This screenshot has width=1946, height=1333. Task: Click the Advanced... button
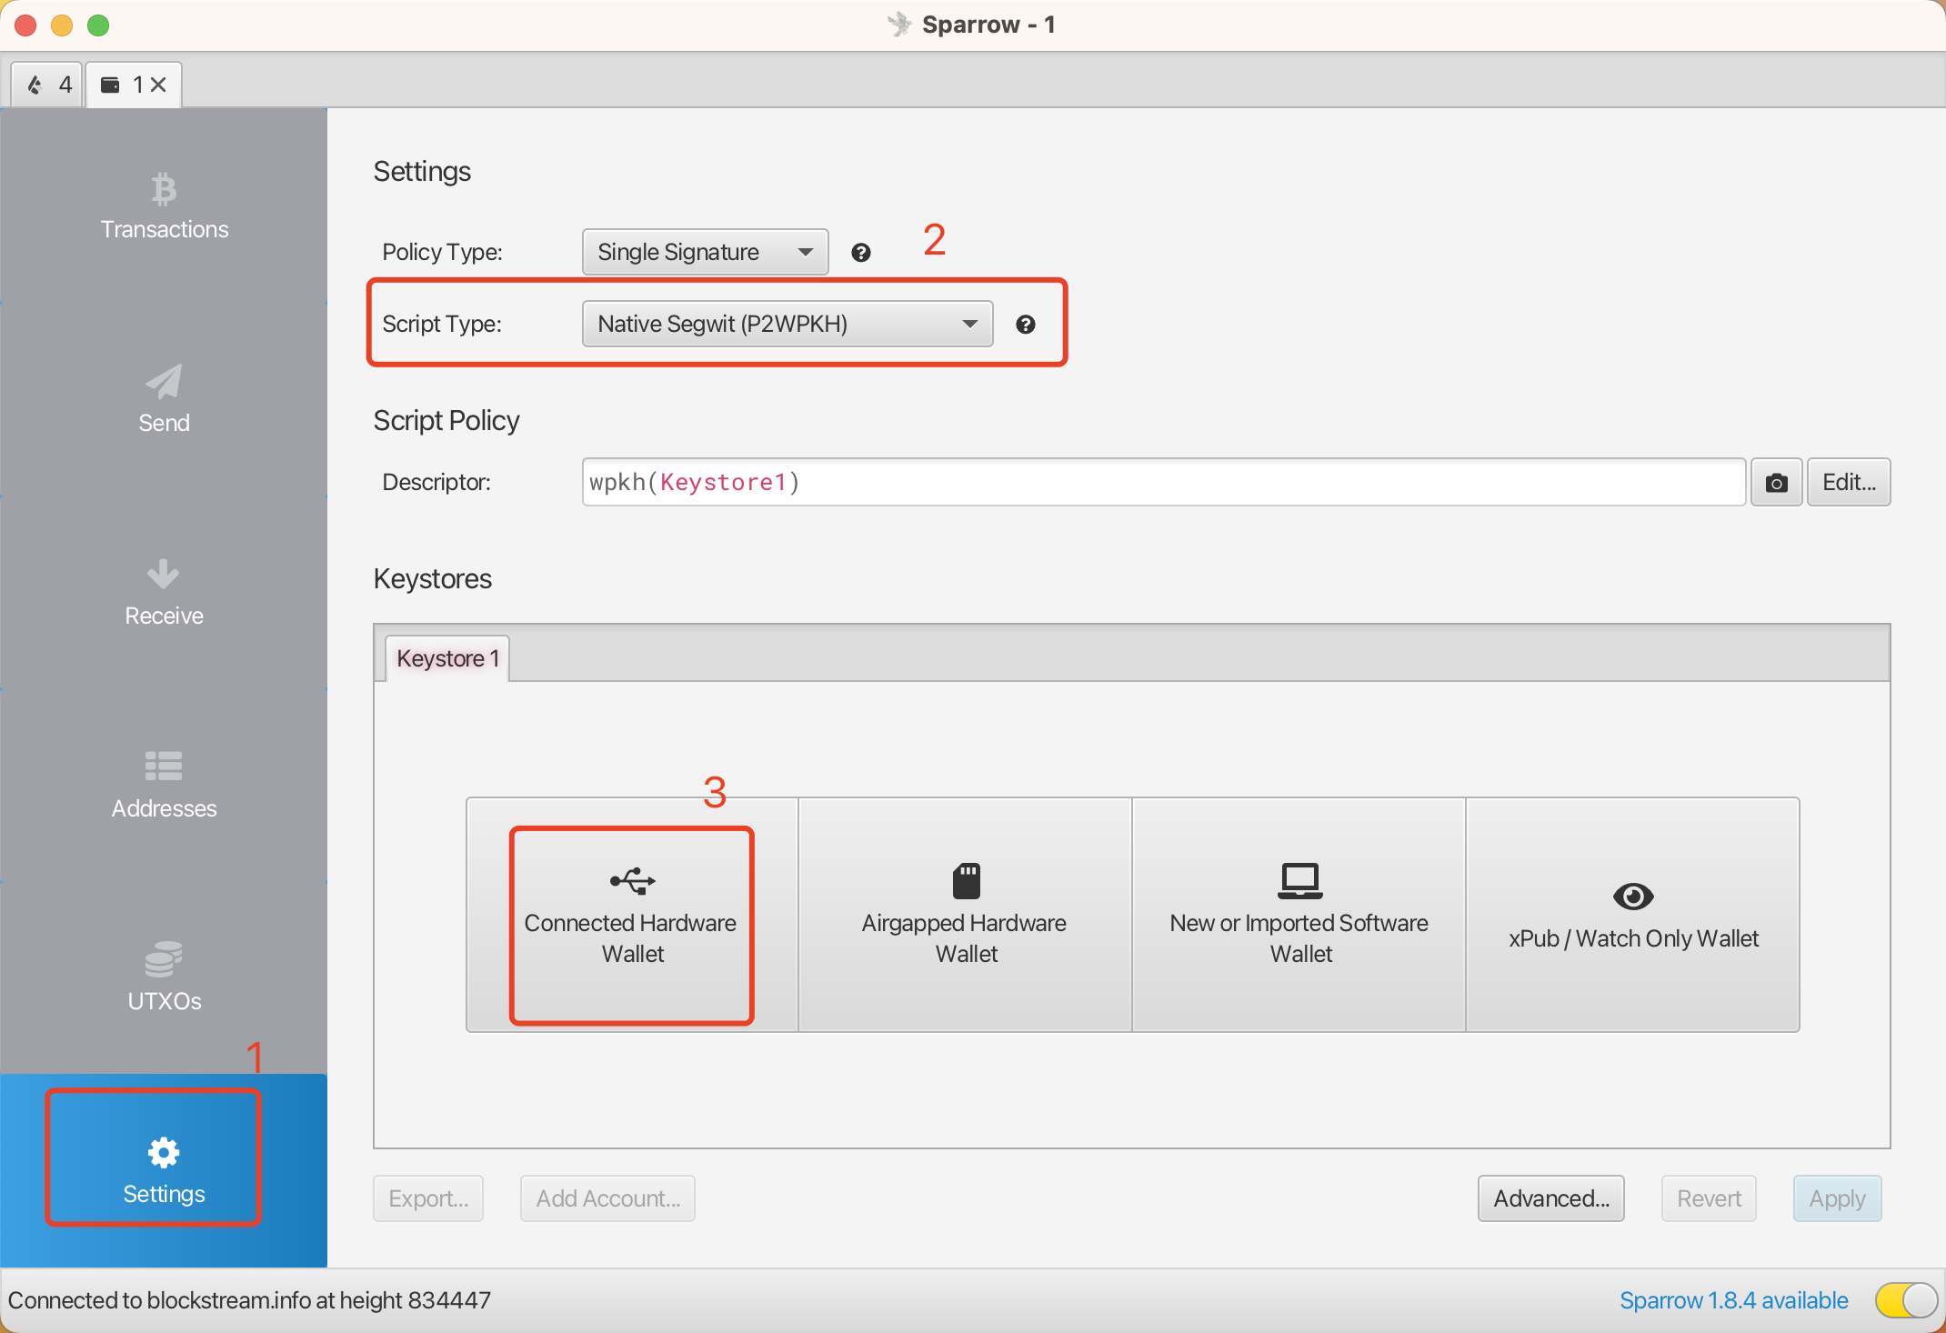tap(1550, 1198)
